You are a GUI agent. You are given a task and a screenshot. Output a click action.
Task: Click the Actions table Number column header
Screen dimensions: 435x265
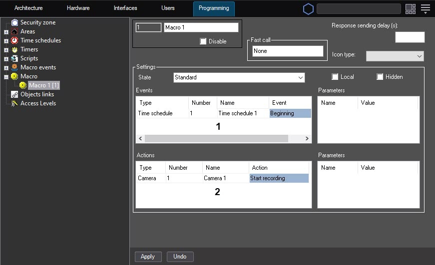tap(184, 168)
